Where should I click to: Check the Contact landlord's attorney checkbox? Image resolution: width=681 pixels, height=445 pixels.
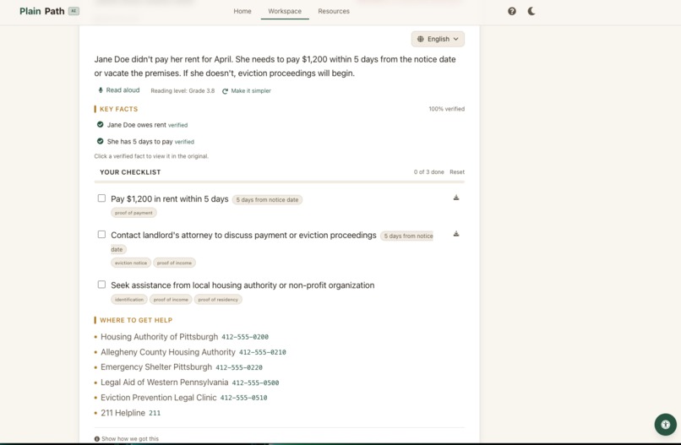[101, 235]
